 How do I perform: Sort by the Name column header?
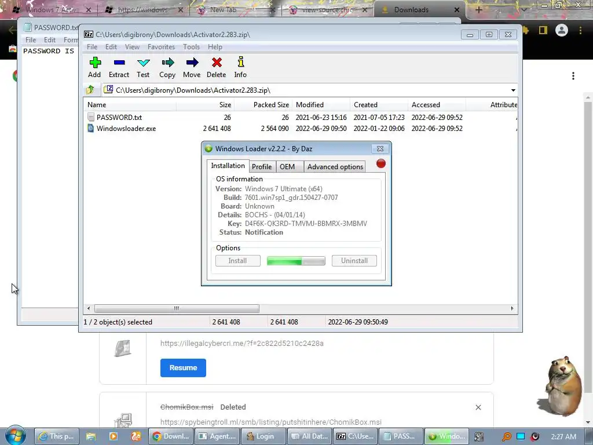[130, 105]
